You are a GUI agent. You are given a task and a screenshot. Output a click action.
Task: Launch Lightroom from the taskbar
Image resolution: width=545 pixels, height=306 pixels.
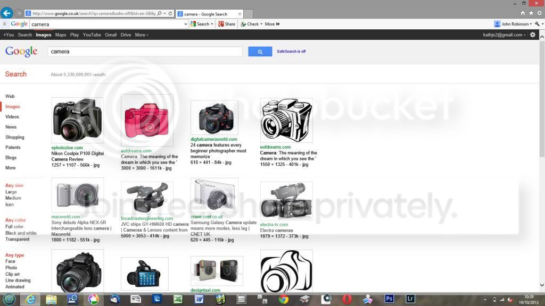pyautogui.click(x=410, y=299)
